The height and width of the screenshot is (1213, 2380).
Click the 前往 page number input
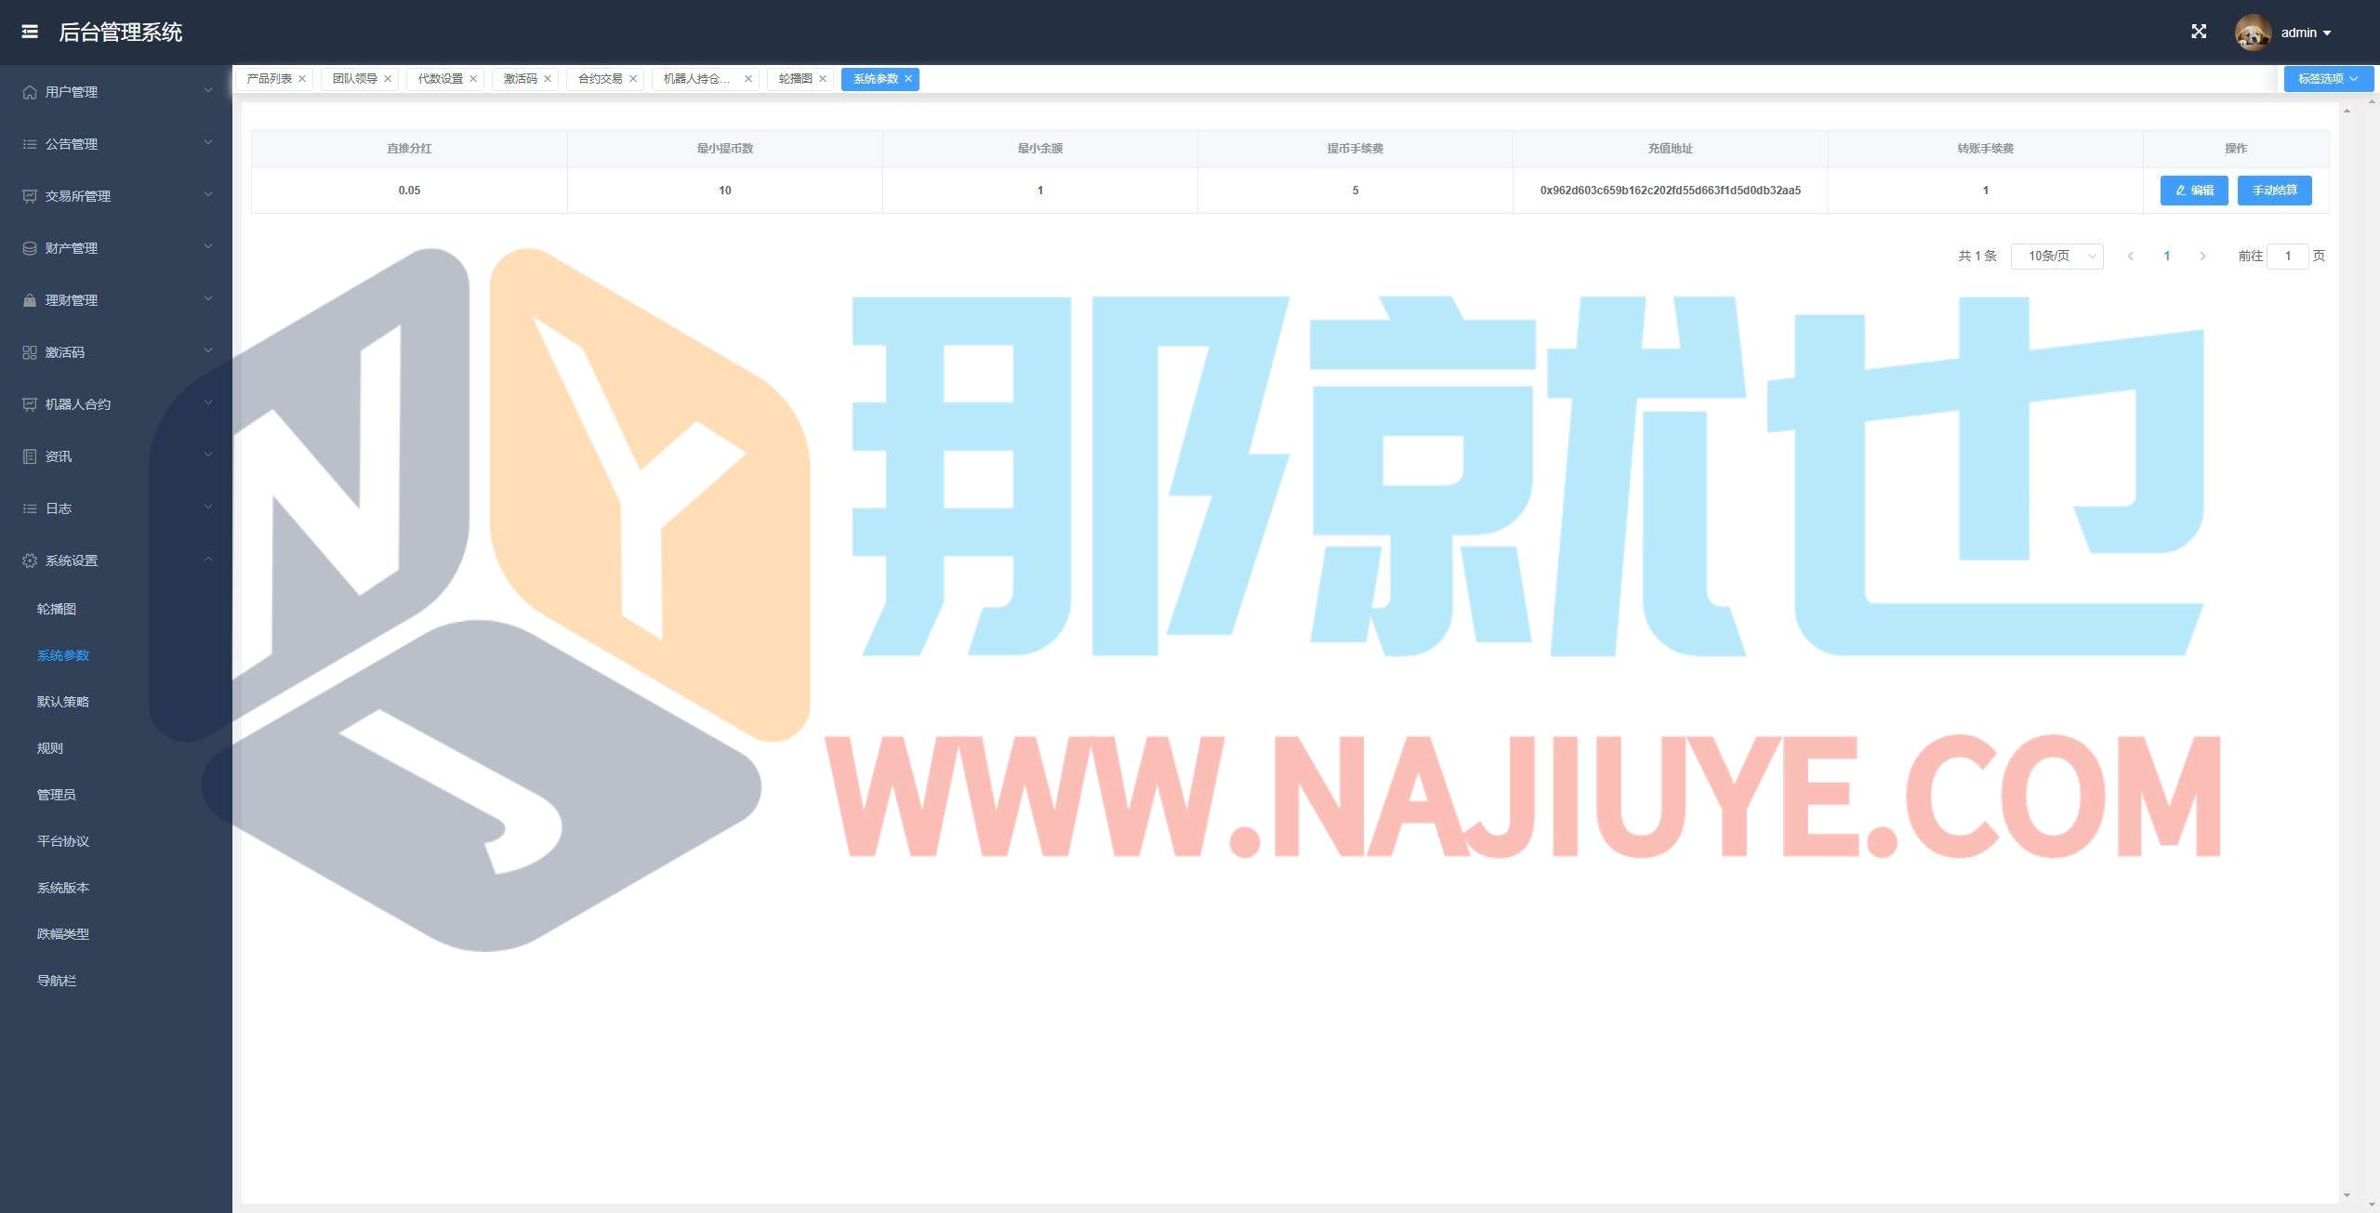coord(2287,256)
